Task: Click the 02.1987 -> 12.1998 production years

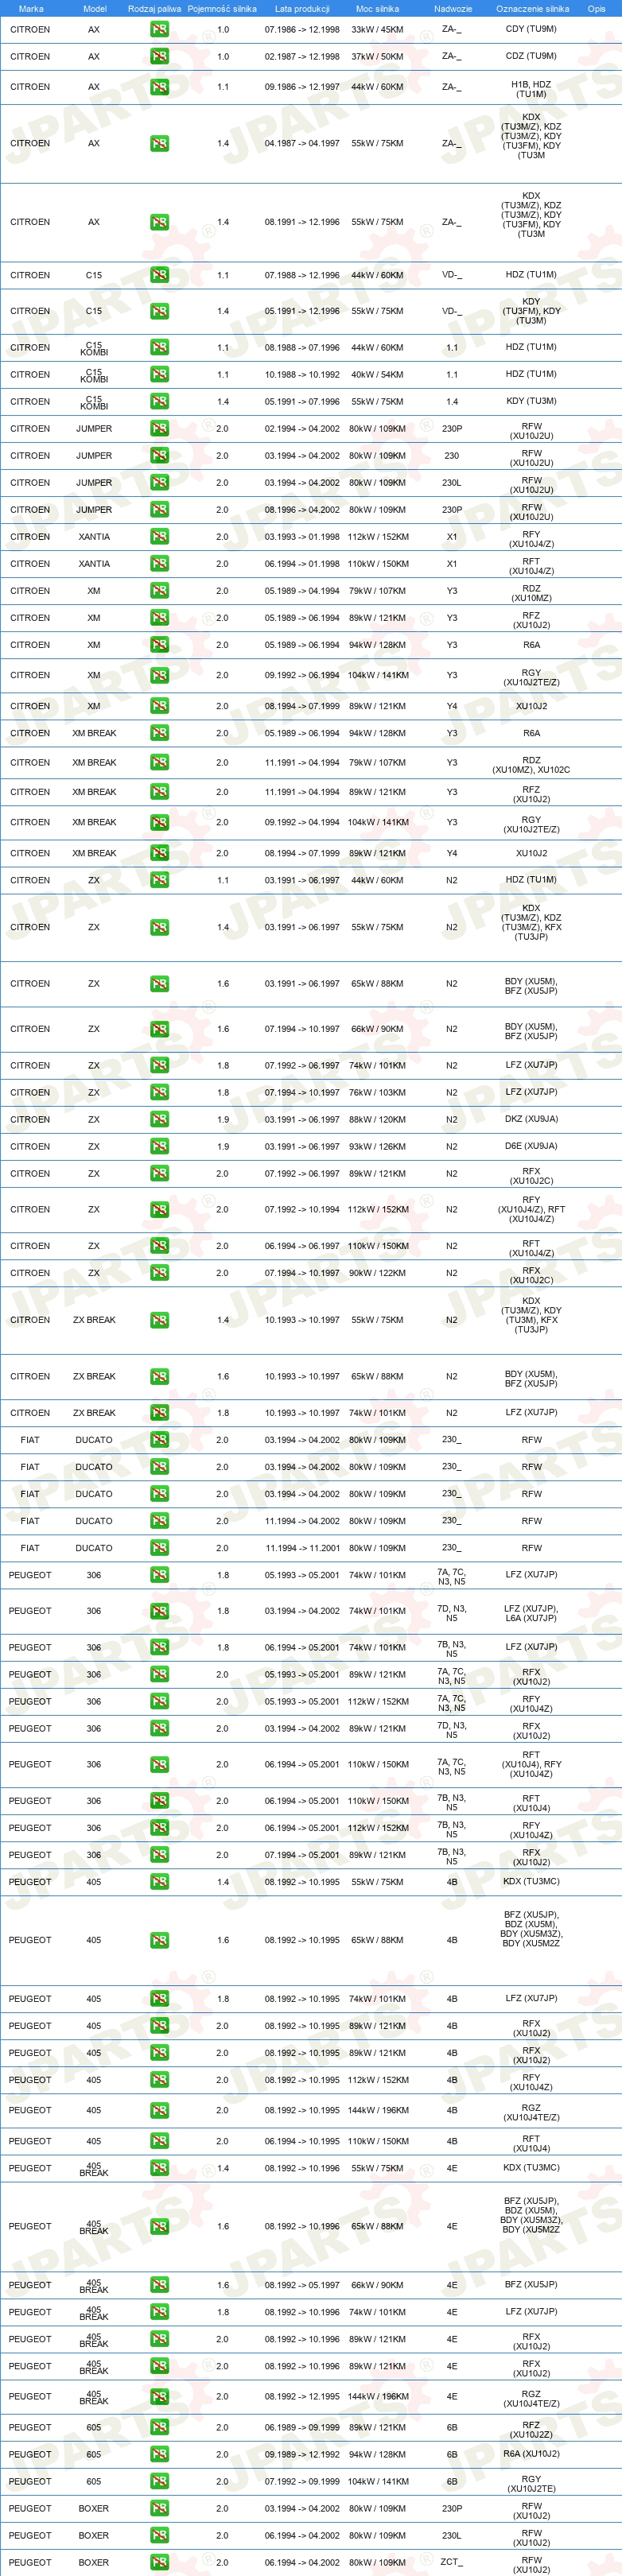Action: pos(302,57)
